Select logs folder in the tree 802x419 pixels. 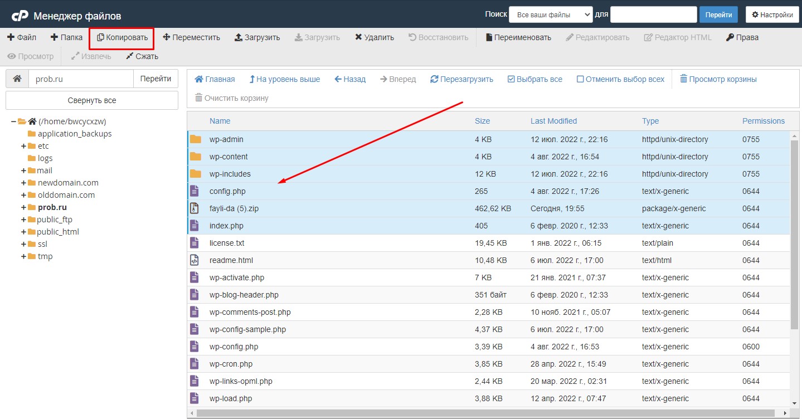click(x=45, y=158)
